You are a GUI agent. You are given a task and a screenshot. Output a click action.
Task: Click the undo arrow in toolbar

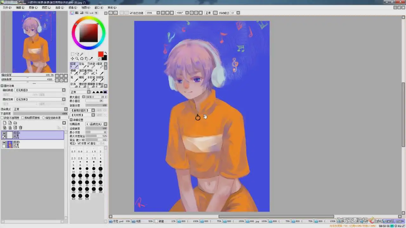[111, 13]
